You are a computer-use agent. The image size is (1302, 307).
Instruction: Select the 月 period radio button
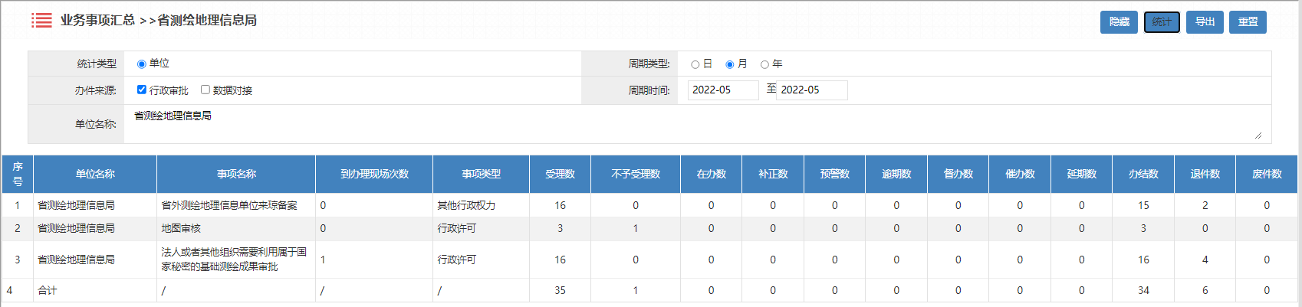pyautogui.click(x=729, y=65)
